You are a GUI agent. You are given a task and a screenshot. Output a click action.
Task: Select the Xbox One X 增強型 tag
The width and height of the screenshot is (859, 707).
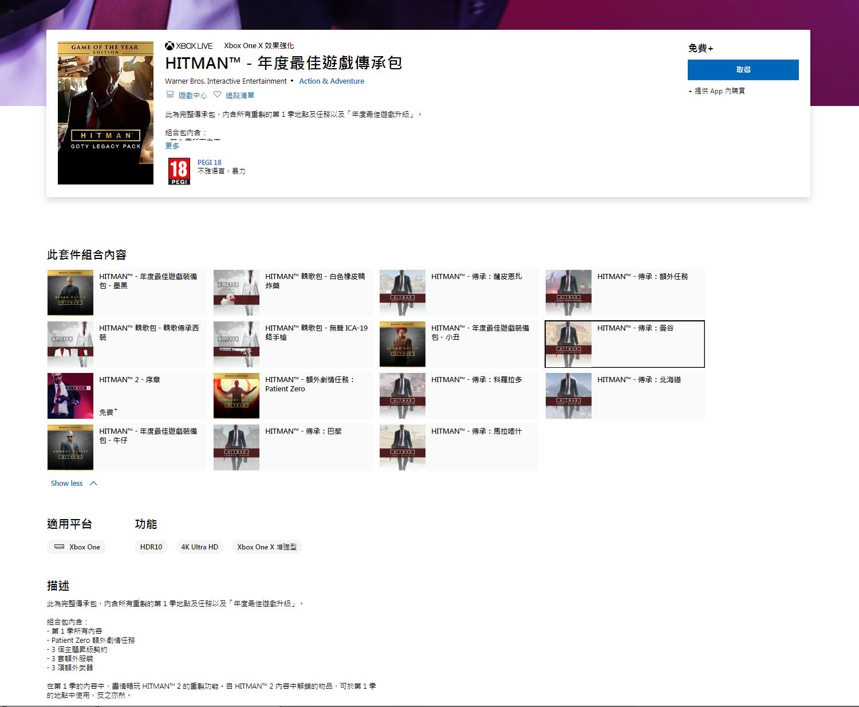pos(267,547)
